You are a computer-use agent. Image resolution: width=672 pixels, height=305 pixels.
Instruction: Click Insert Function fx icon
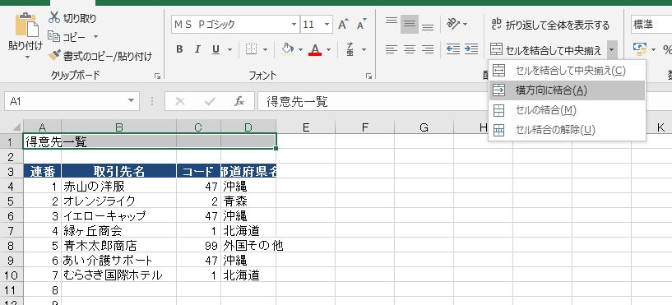click(239, 101)
